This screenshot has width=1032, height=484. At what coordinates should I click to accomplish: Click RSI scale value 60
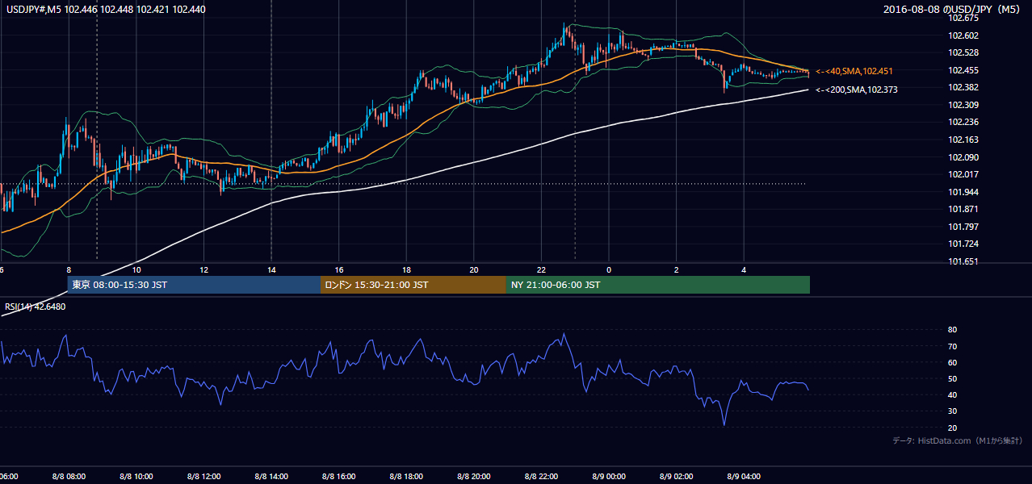[952, 362]
